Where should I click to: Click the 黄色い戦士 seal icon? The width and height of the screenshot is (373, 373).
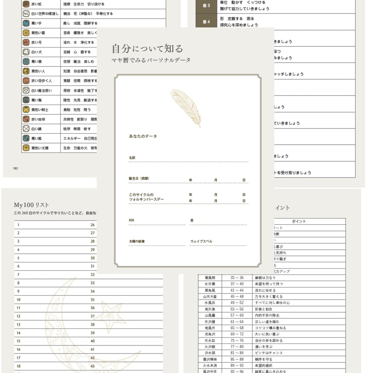(26, 109)
